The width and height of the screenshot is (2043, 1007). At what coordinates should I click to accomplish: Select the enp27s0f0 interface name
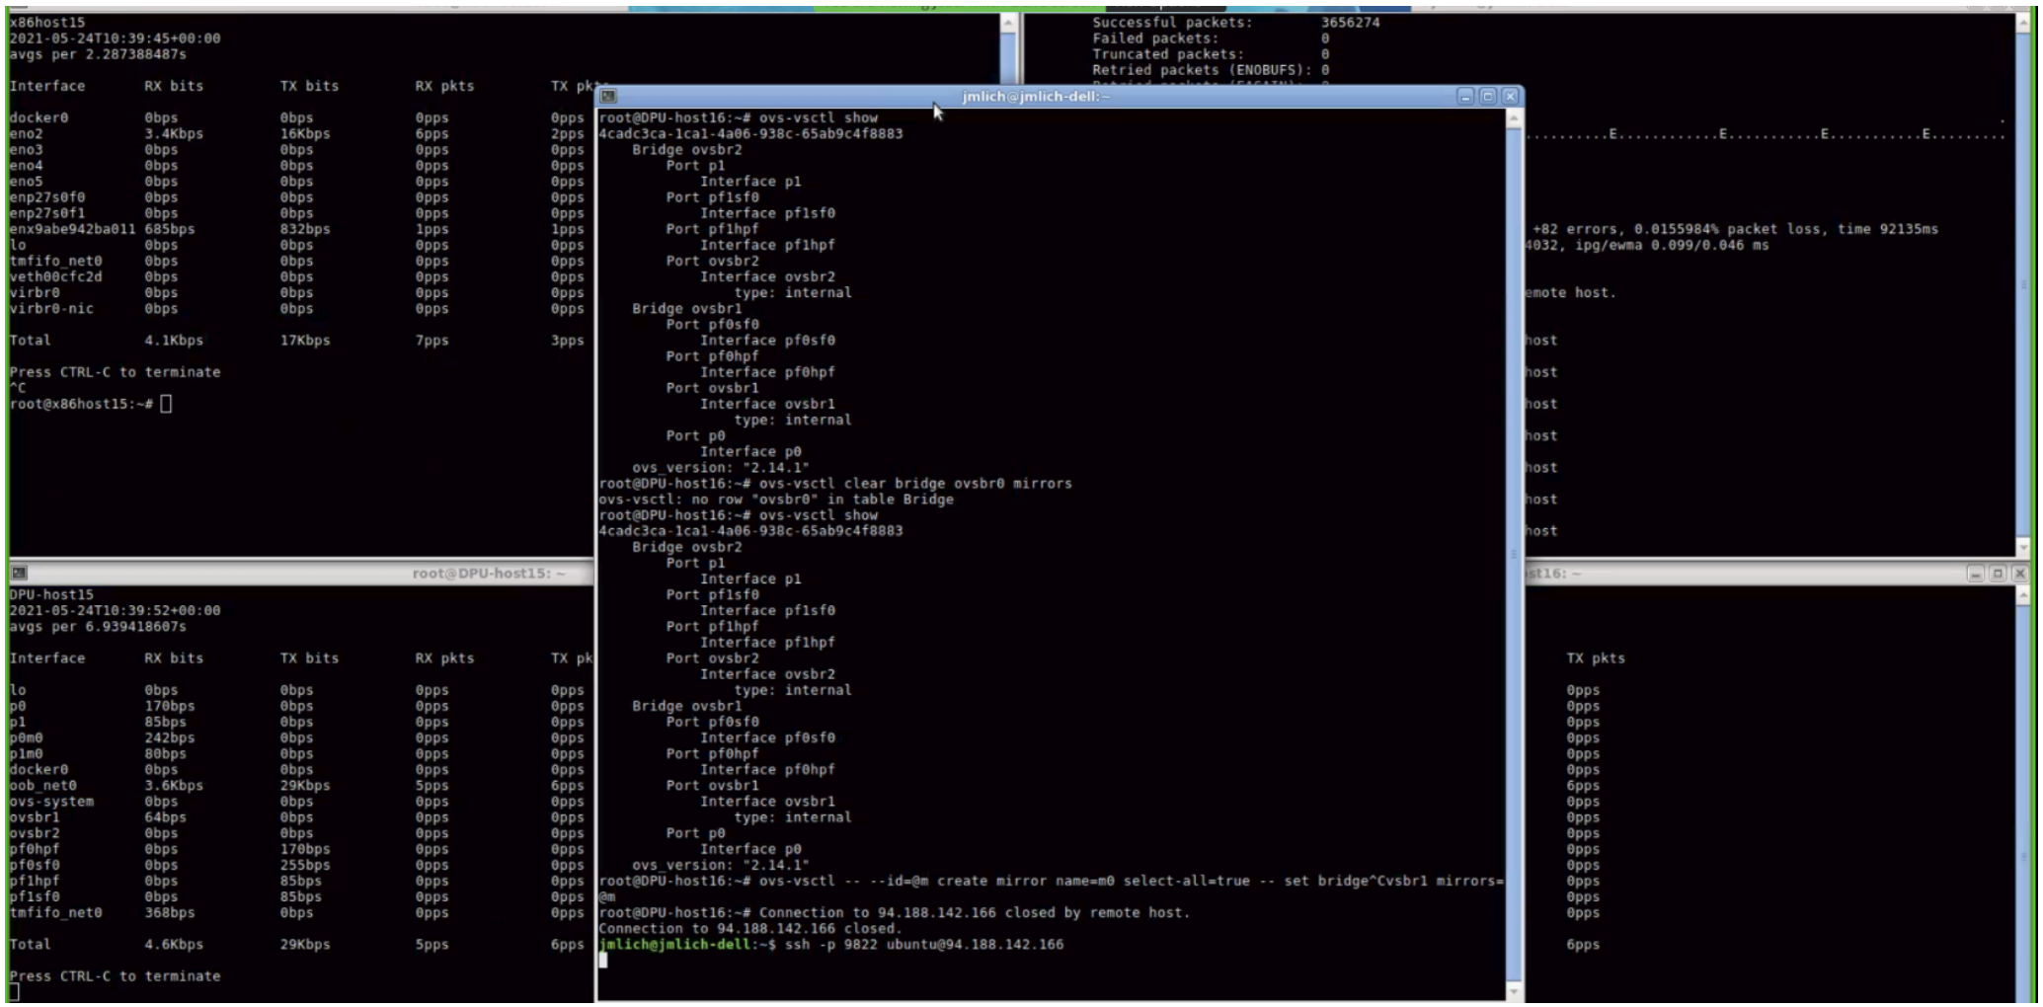(47, 197)
